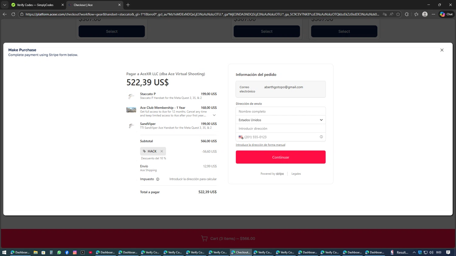This screenshot has width=456, height=256.
Task: Open the Estados Unidos country dropdown
Action: [281, 120]
